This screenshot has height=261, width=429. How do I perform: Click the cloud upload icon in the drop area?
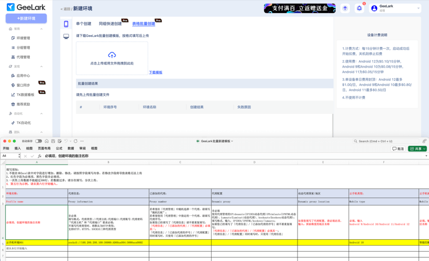[112, 55]
